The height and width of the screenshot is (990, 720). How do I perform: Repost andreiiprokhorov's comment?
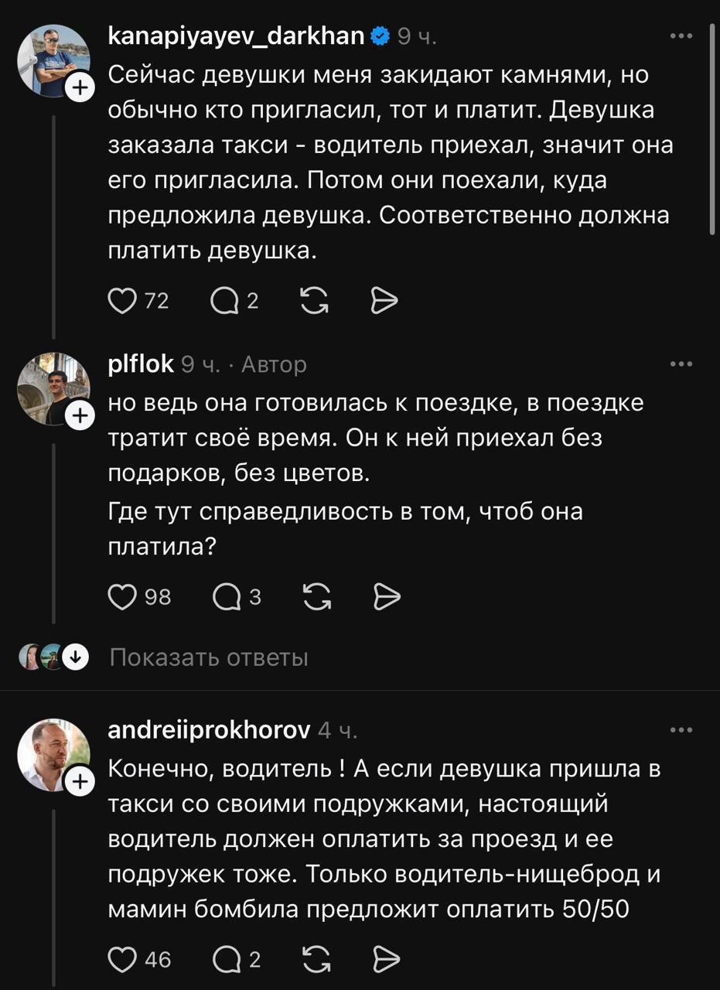pos(316,960)
